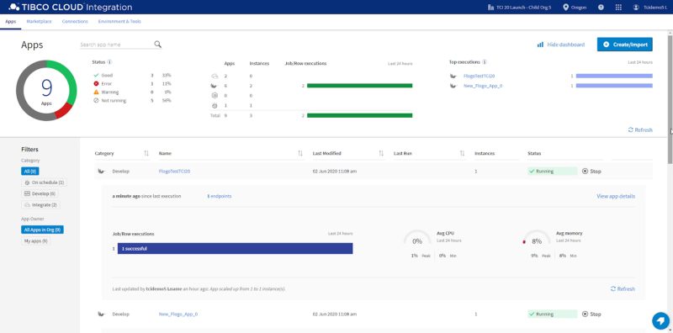Click the organization building icon

tap(491, 8)
